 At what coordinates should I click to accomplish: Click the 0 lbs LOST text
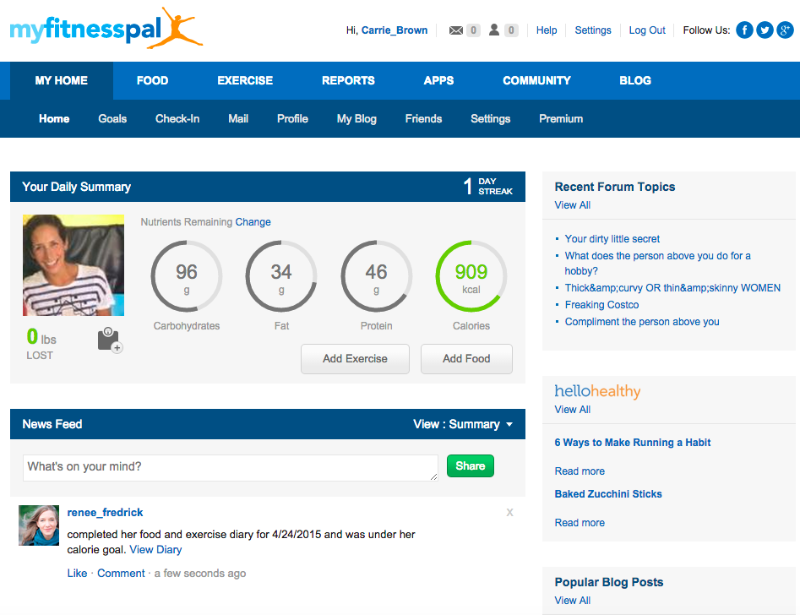coord(41,344)
